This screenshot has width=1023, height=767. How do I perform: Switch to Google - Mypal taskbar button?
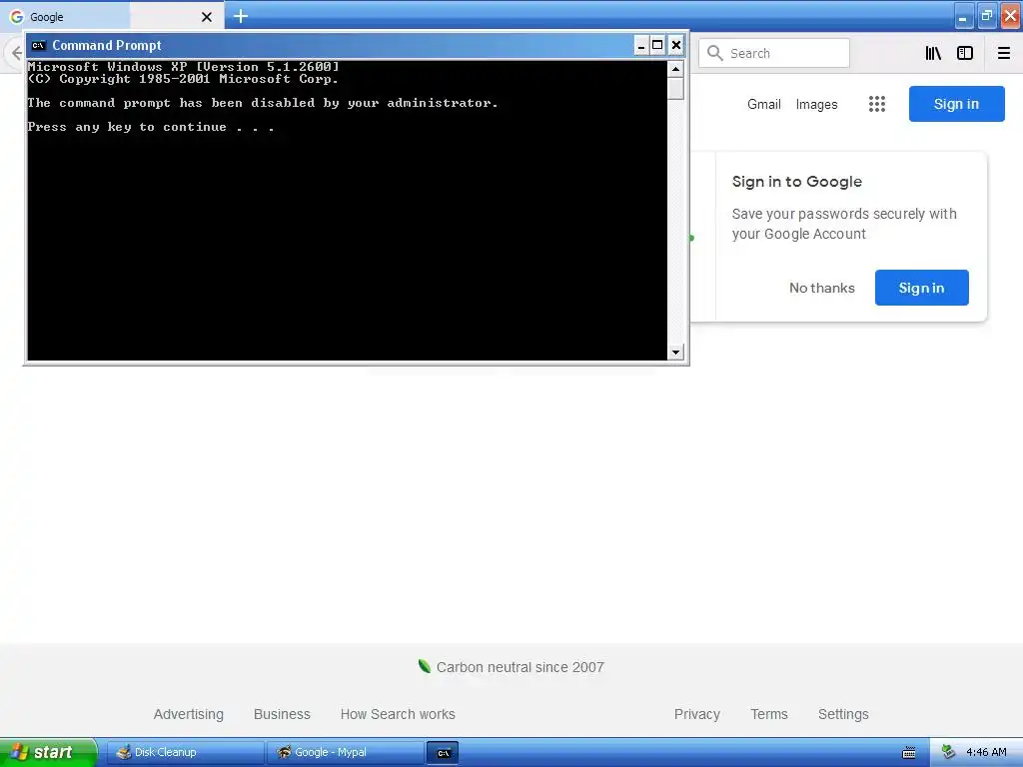[345, 753]
